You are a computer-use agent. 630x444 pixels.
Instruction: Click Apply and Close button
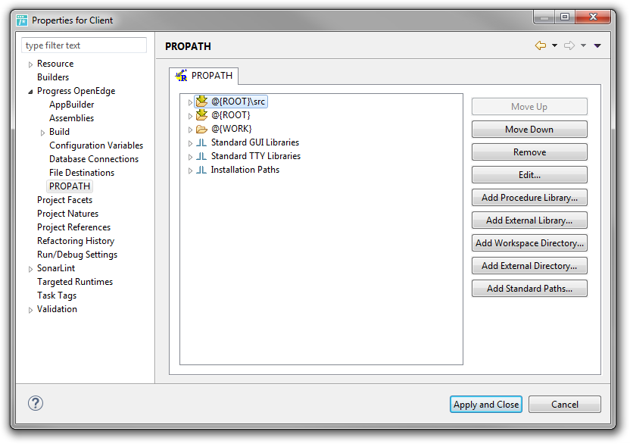486,404
